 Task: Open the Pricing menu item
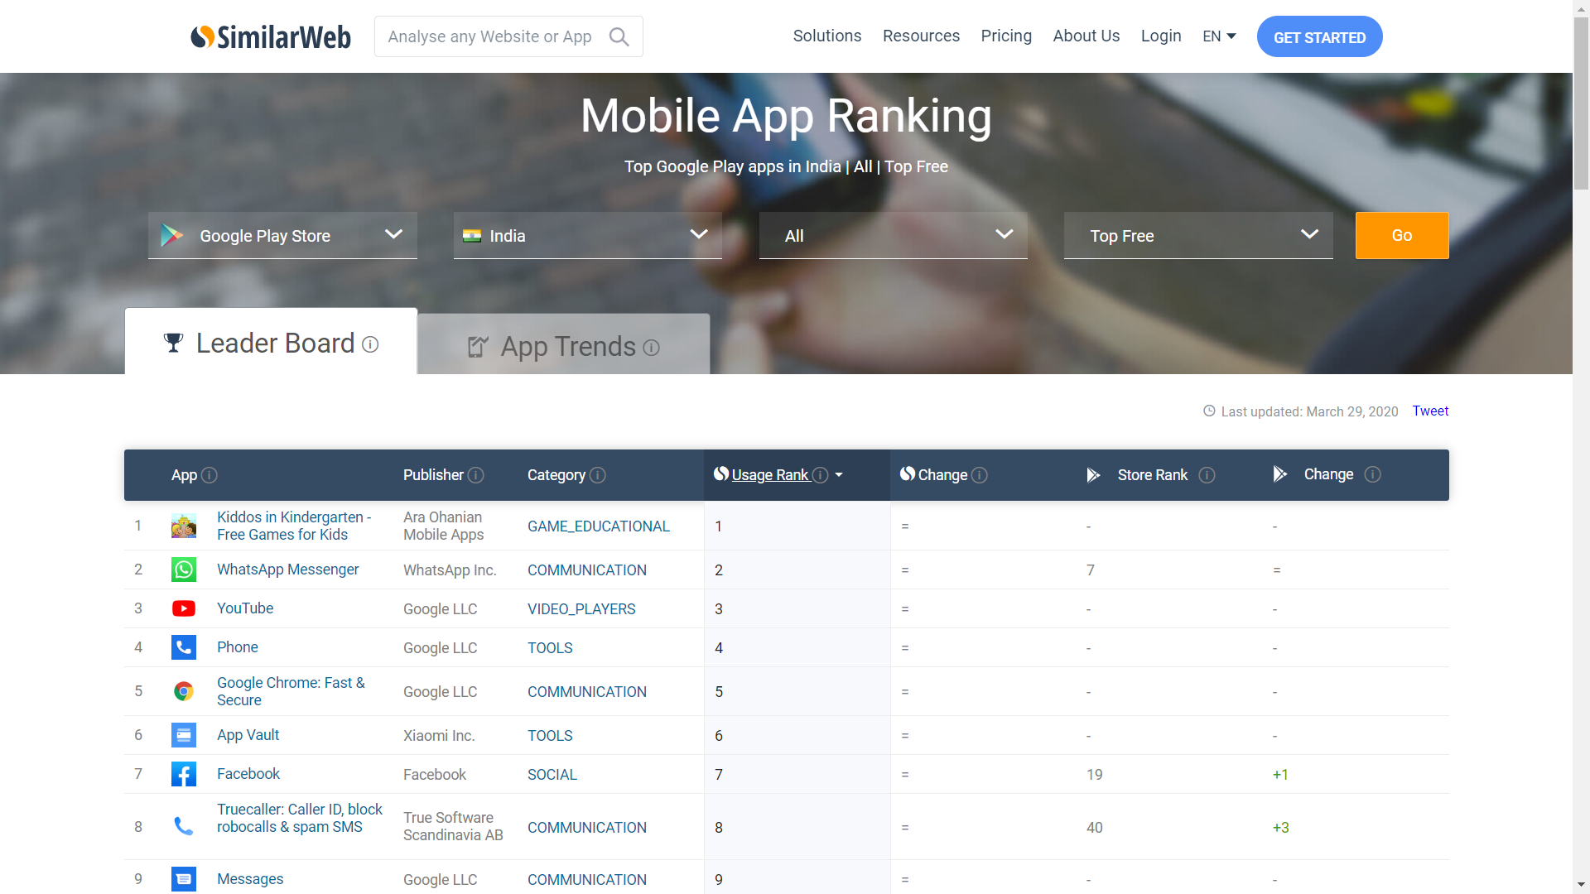tap(1006, 36)
